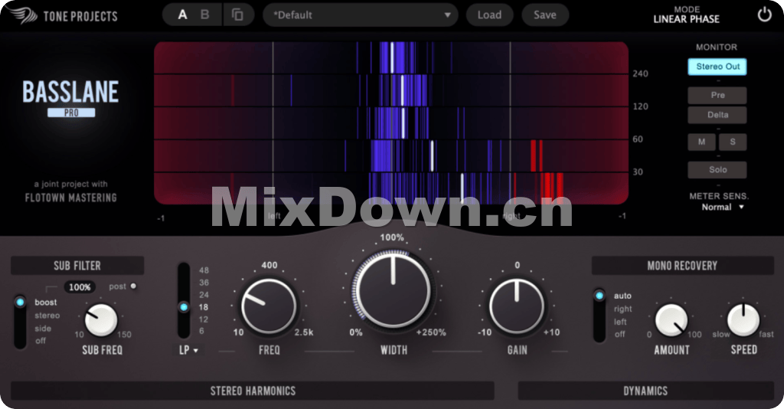Click the SPEED knob
The height and width of the screenshot is (409, 784).
(x=743, y=320)
